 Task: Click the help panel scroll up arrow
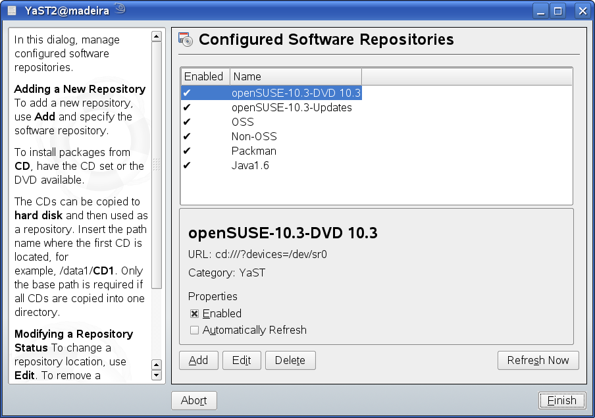(x=157, y=36)
